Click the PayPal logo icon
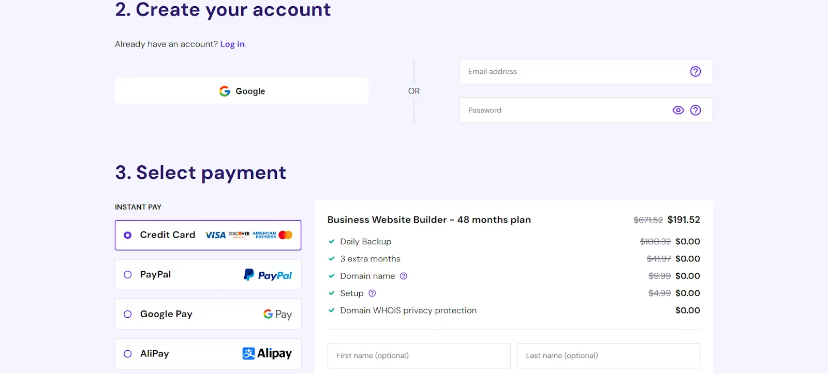Image resolution: width=828 pixels, height=374 pixels. [x=268, y=274]
